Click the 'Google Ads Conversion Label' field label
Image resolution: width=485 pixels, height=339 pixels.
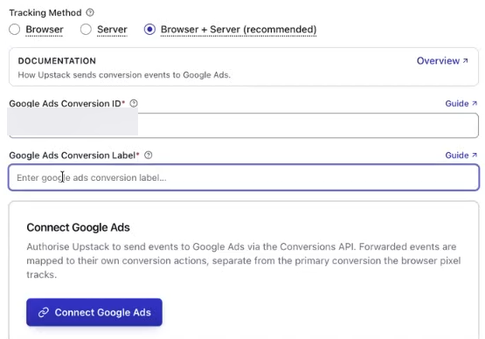[x=73, y=156]
